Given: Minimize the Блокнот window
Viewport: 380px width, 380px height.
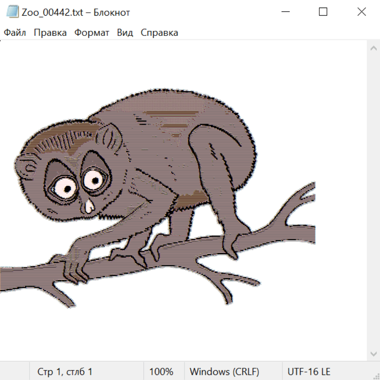Looking at the screenshot, I should (x=285, y=12).
